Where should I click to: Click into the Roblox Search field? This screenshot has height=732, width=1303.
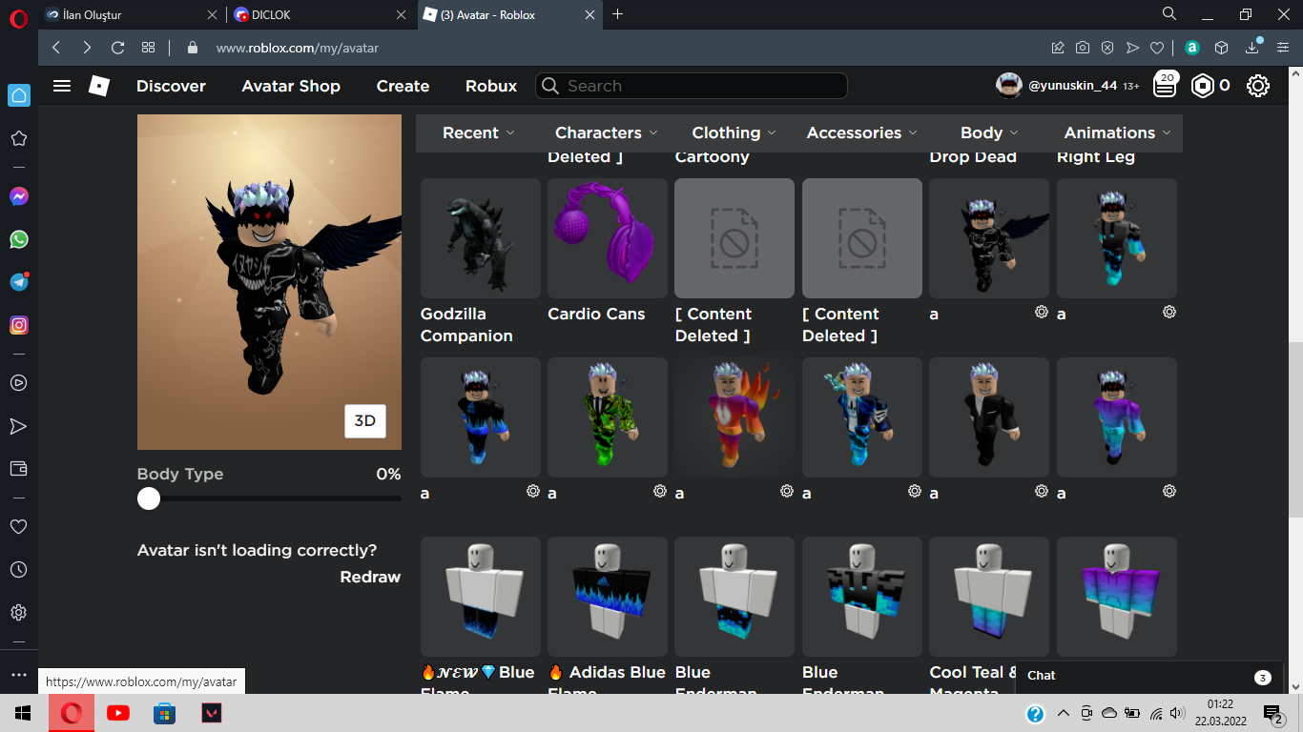click(692, 86)
